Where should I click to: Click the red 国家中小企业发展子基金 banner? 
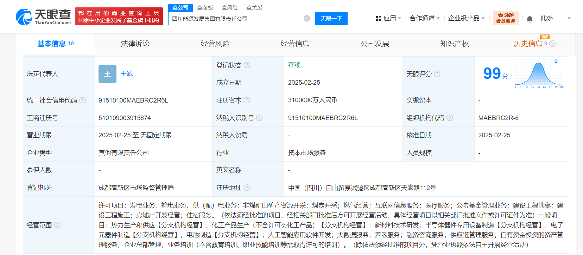click(119, 17)
